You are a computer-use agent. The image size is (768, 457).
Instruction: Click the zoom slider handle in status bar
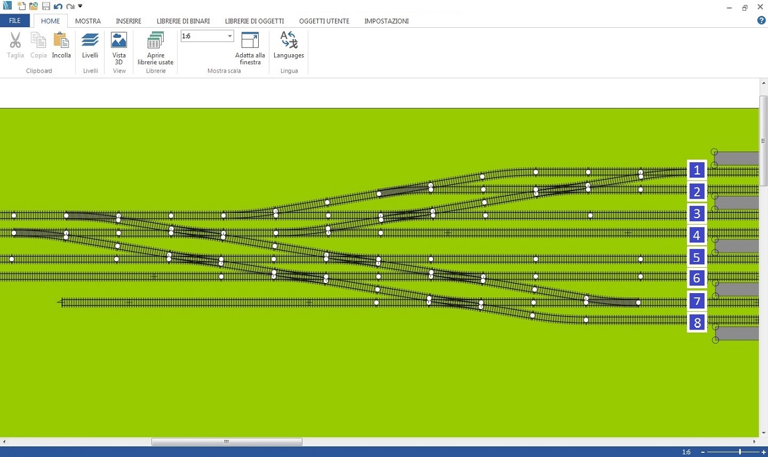click(740, 452)
